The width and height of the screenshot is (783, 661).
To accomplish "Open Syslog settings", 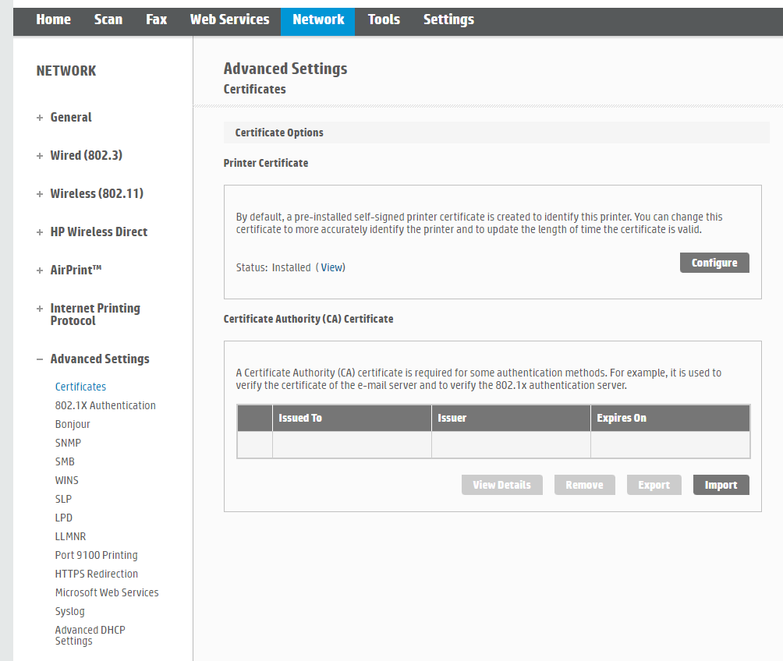I will (70, 612).
